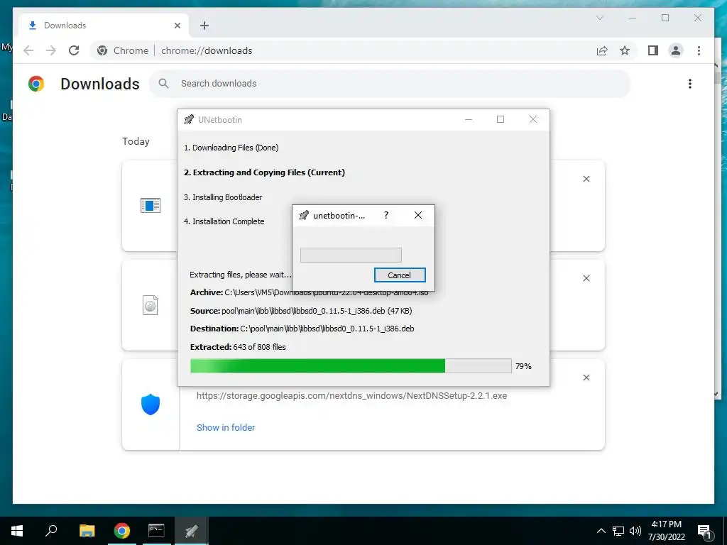The height and width of the screenshot is (545, 727).
Task: Click '2. Extracting and Copying Files (Current)' text
Action: tap(264, 172)
